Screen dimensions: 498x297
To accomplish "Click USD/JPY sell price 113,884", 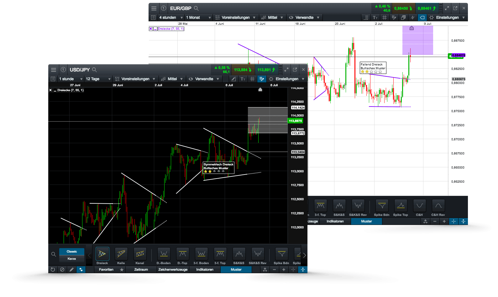I will [243, 70].
